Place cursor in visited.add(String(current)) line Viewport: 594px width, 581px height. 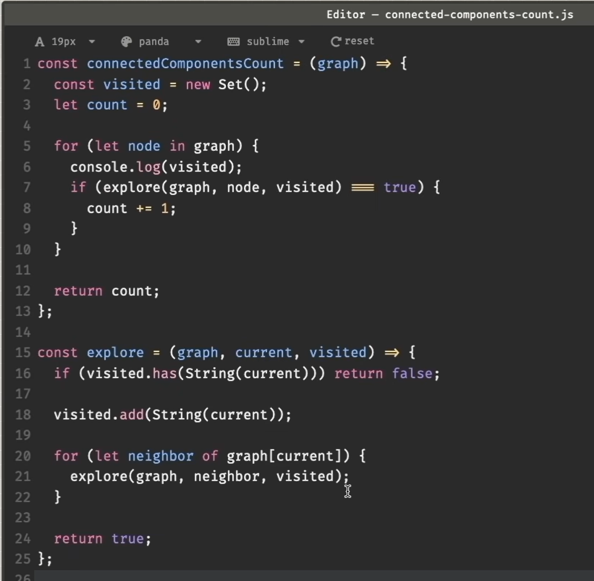click(x=172, y=415)
